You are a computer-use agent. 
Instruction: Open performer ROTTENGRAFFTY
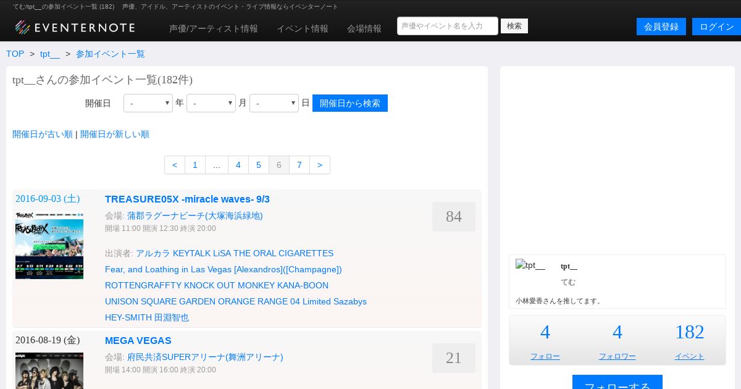[x=143, y=285]
